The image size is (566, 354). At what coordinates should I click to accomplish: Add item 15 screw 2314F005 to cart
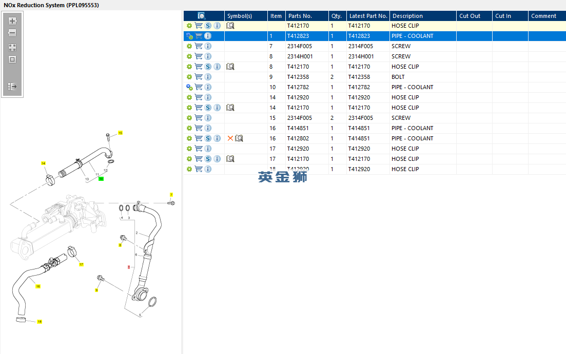tap(199, 118)
